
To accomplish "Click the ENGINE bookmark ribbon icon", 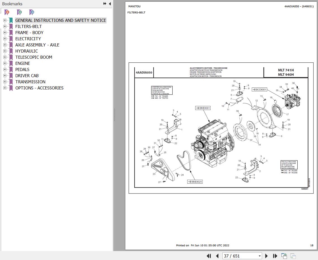I will tap(11, 63).
